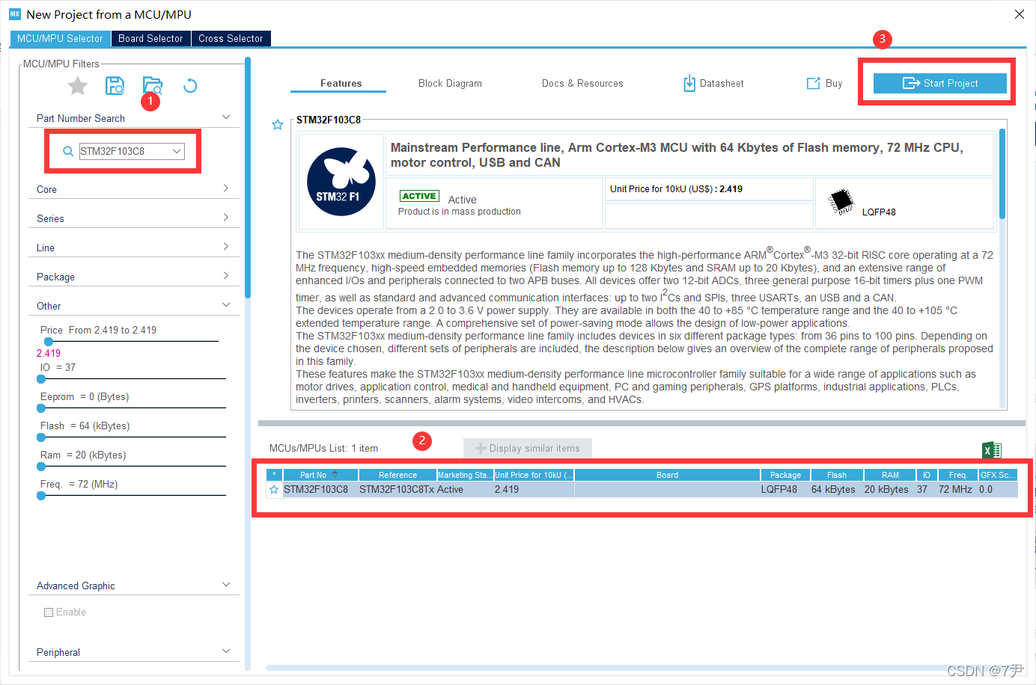Click the Eeprom slider handle
Image resolution: width=1036 pixels, height=685 pixels.
coord(41,408)
